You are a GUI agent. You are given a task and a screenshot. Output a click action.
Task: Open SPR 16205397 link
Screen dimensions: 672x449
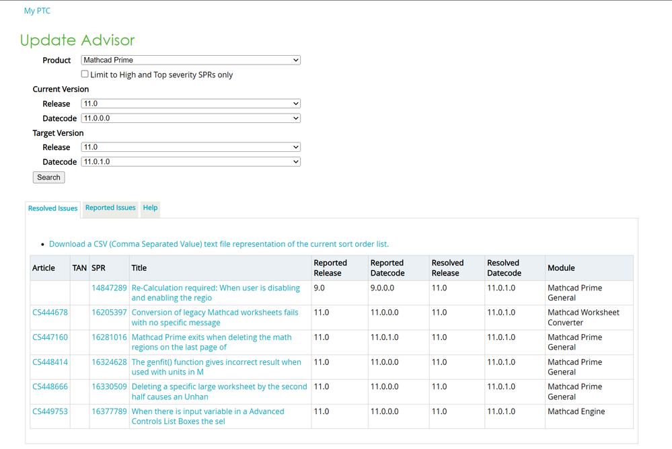109,313
